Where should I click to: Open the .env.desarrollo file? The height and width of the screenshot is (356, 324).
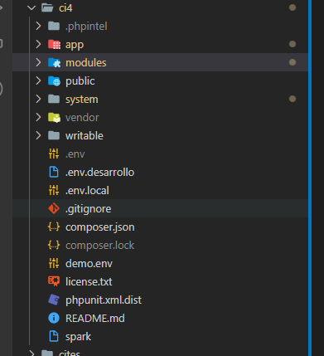point(99,173)
